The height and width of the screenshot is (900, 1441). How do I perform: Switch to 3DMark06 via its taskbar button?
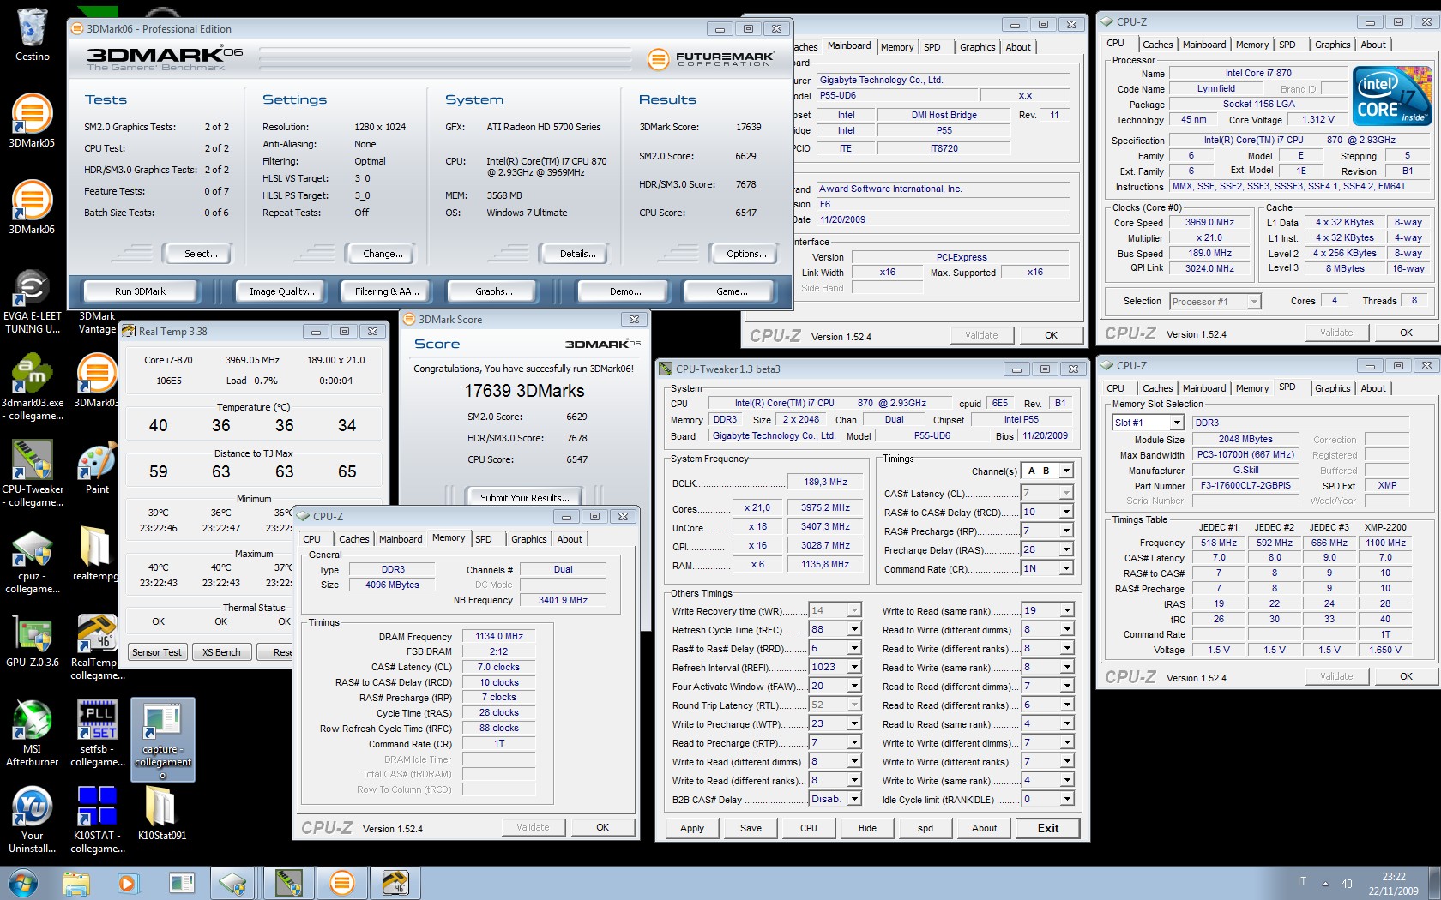(341, 883)
